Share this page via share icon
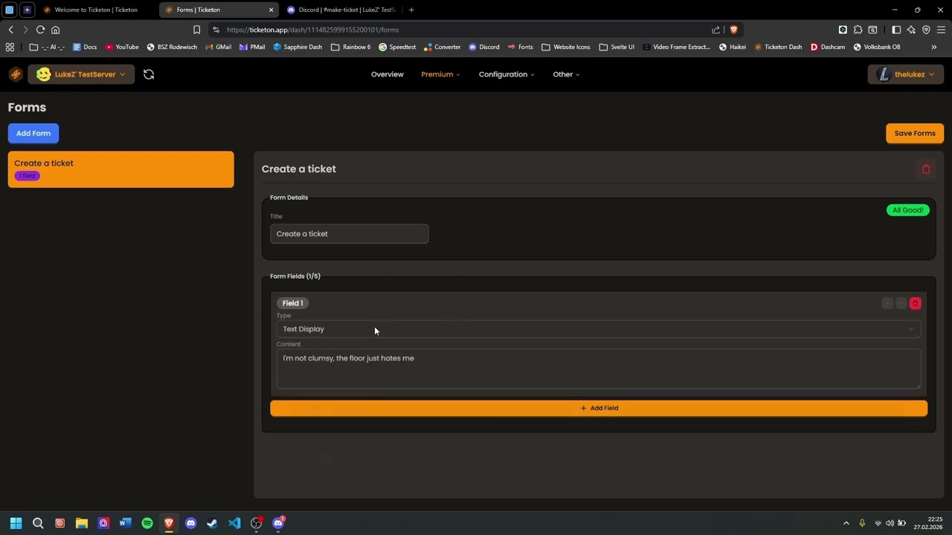The height and width of the screenshot is (535, 952). 716,30
